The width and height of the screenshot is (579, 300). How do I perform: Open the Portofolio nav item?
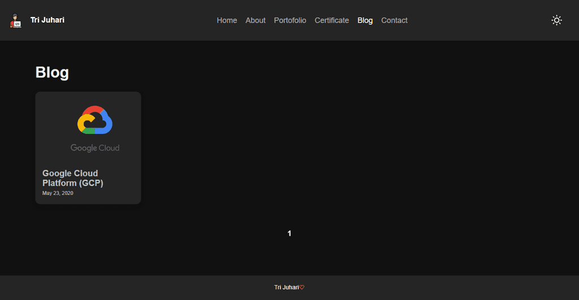(x=290, y=20)
